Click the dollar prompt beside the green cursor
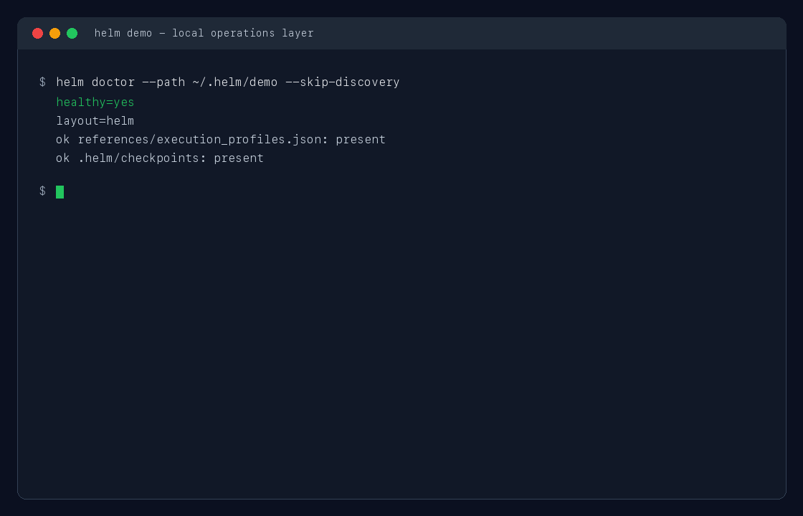803x516 pixels. [42, 191]
